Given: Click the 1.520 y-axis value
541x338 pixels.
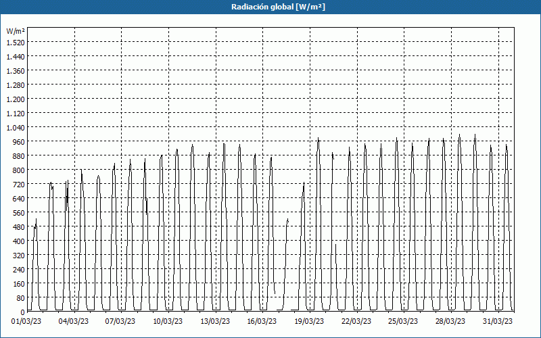Looking at the screenshot, I should (15, 43).
